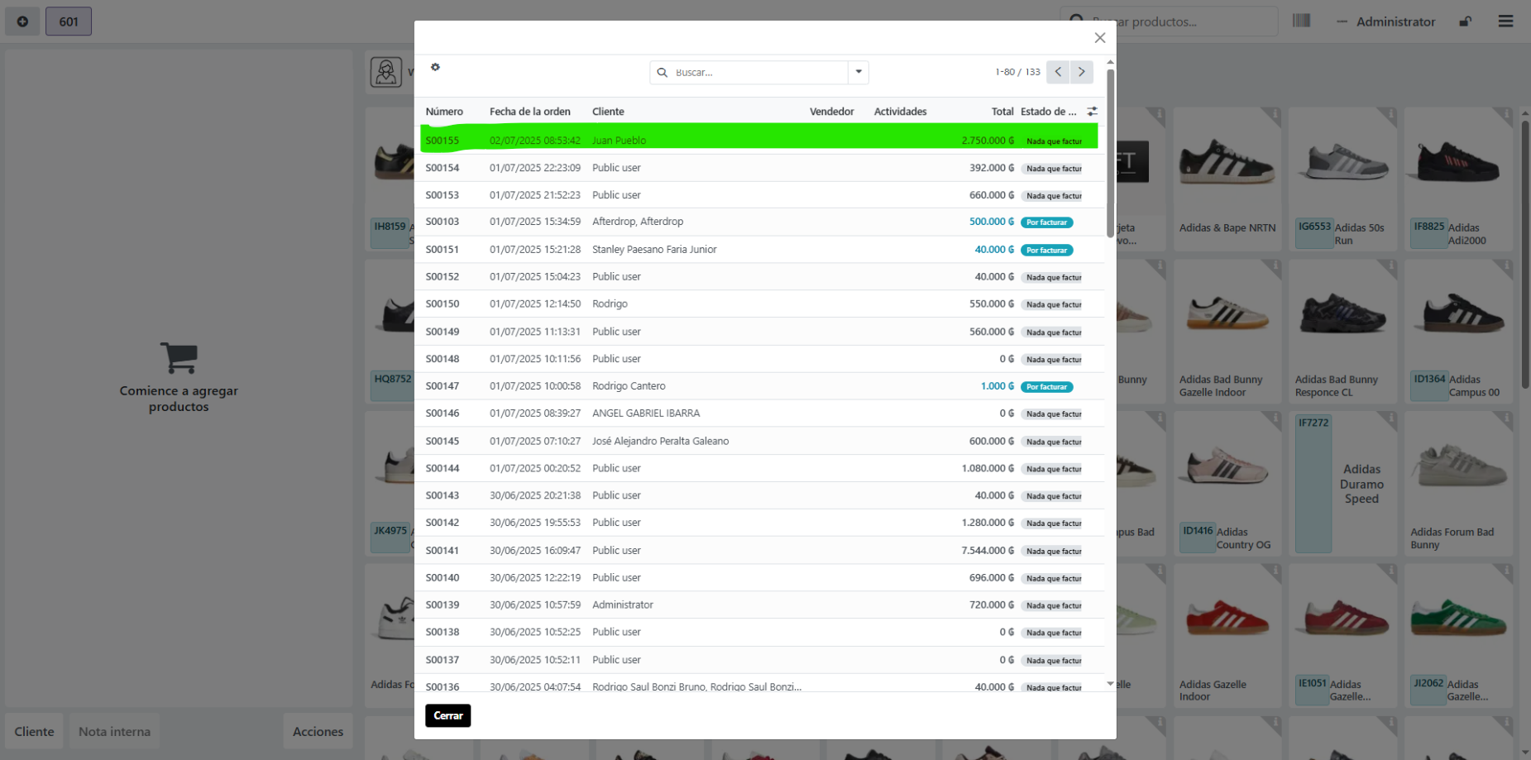Screen dimensions: 1531x760
Task: Select IG6553 Adidas 50s Run product
Action: (1342, 179)
